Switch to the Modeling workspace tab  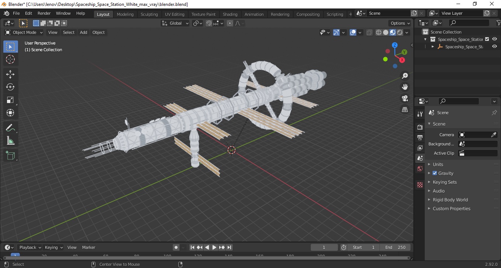coord(125,14)
